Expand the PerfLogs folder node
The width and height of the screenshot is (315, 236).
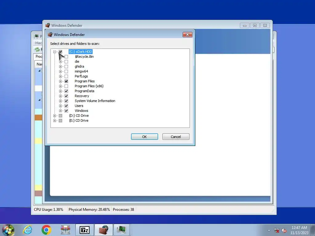[60, 76]
